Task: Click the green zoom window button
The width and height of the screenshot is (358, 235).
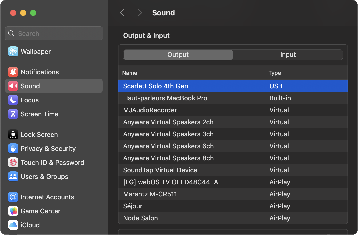Action: tap(33, 13)
